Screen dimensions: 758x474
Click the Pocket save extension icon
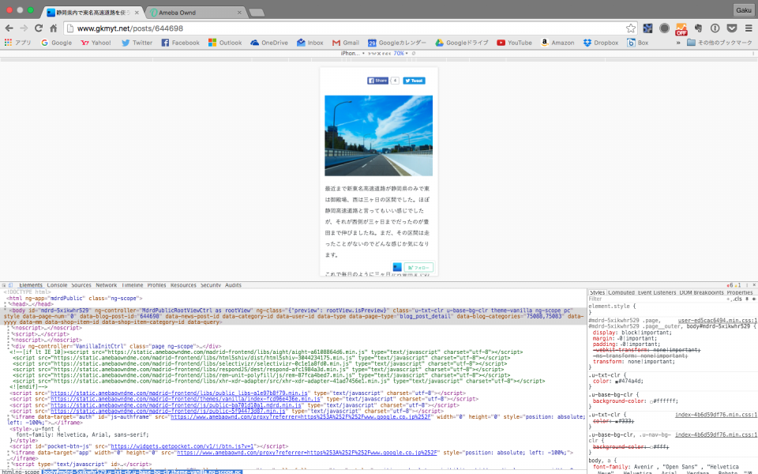[x=732, y=28]
